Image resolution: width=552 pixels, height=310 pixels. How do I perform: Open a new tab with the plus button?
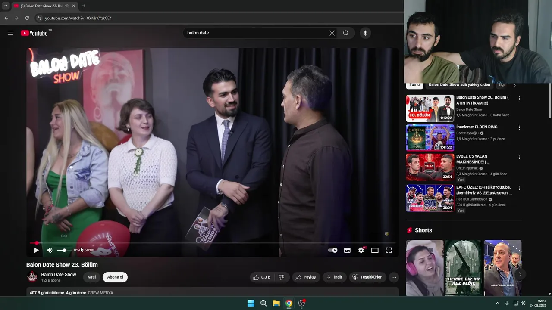point(84,6)
